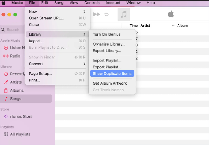Click the Search field in sidebar
Screen dimensions: 209x145
13,30
